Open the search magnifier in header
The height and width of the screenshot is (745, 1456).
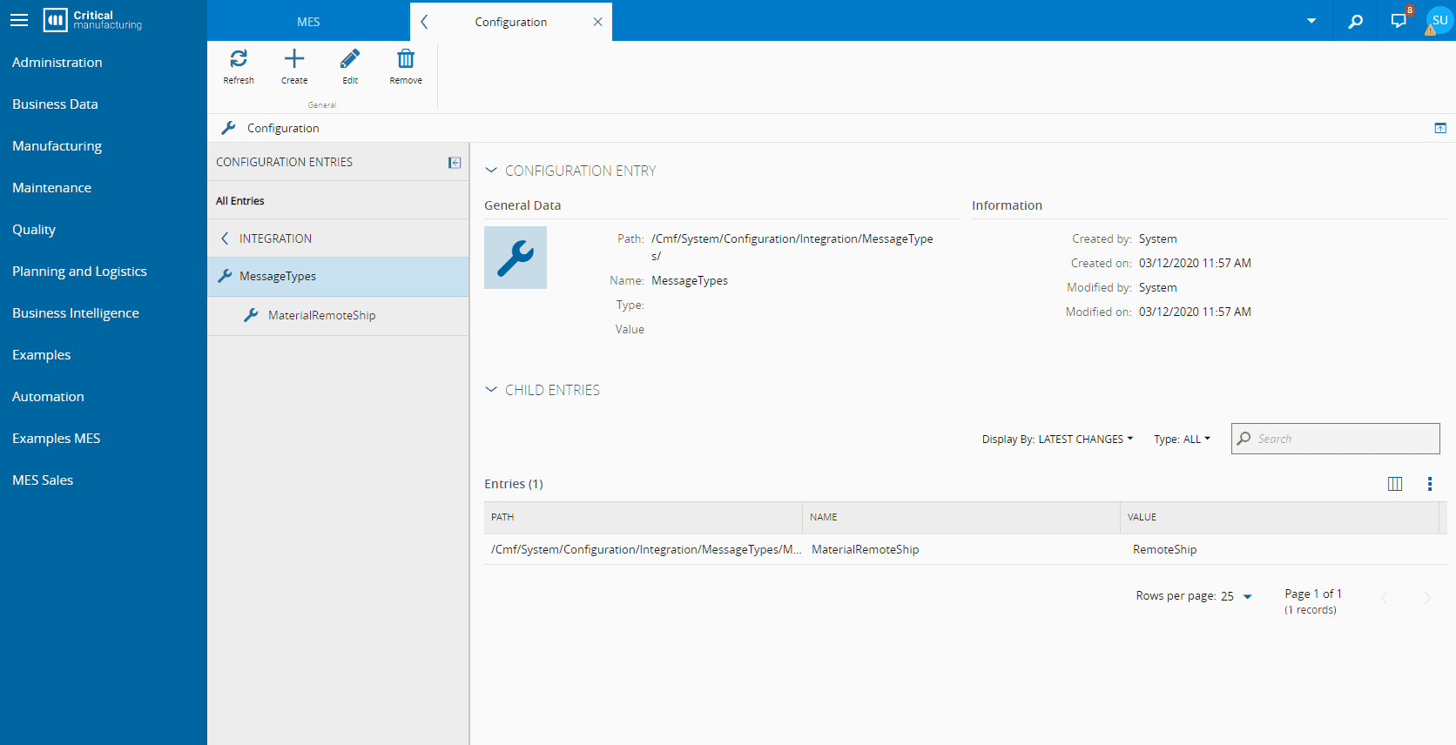click(1355, 21)
